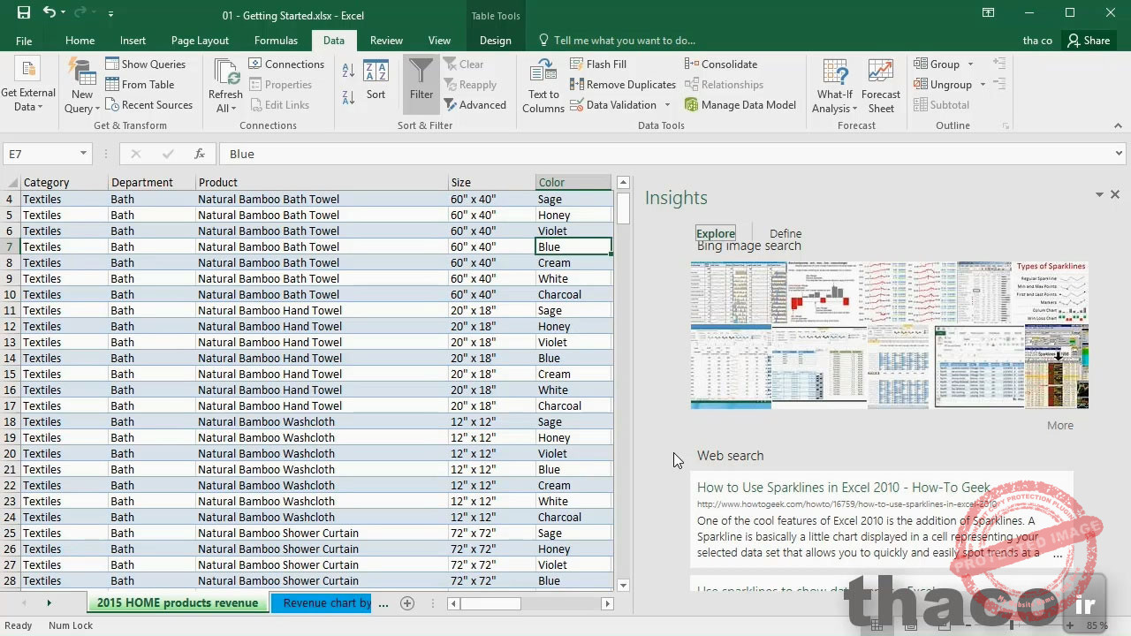Expand the formula bar
This screenshot has height=636, width=1131.
coord(1119,154)
